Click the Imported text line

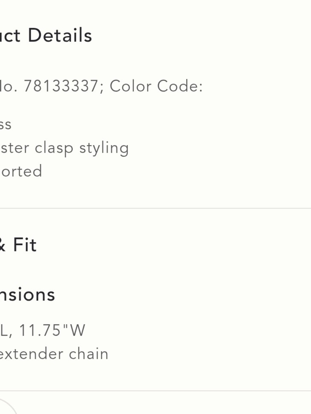pos(21,171)
